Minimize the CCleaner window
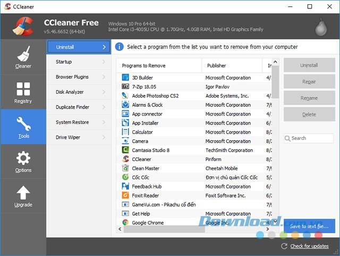The image size is (340, 256). pos(290,6)
